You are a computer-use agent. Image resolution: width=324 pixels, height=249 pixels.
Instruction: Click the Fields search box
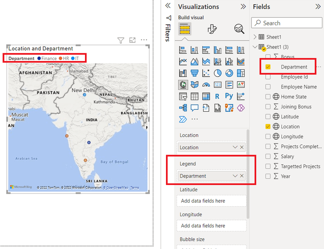click(287, 23)
